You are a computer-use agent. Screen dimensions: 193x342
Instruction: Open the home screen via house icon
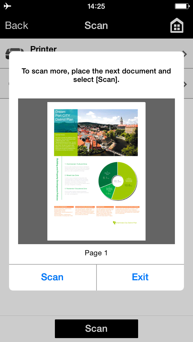(177, 25)
